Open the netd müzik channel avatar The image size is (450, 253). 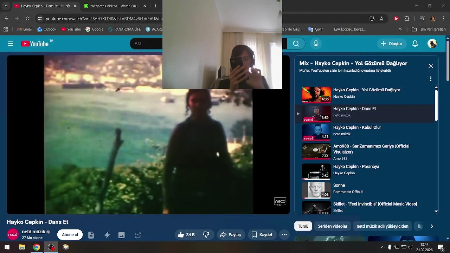pos(13,234)
